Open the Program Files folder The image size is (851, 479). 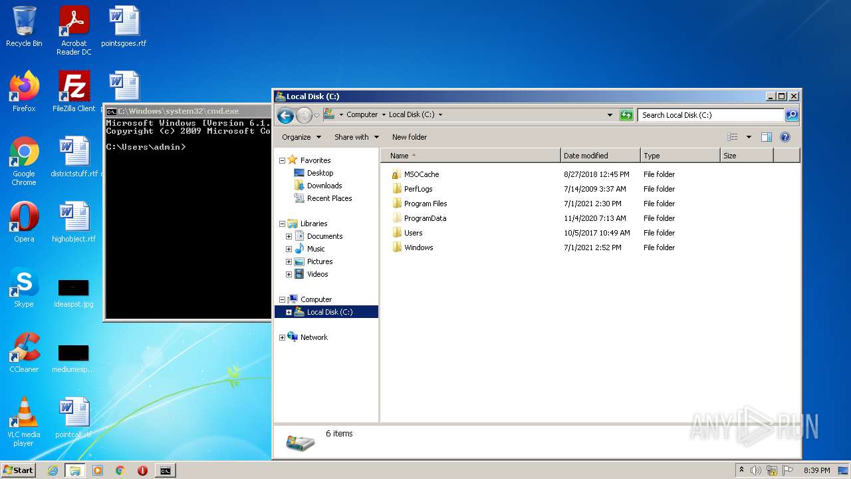coord(425,204)
